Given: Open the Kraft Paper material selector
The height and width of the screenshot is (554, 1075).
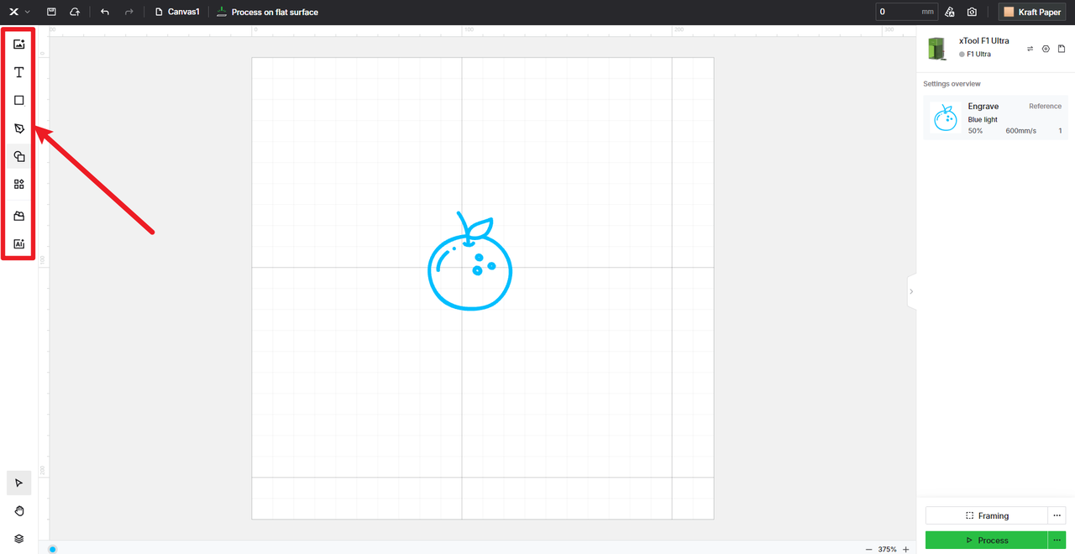Looking at the screenshot, I should 1032,13.
